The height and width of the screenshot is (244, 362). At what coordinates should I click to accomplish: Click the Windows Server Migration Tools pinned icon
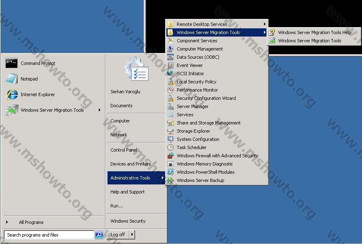12,110
